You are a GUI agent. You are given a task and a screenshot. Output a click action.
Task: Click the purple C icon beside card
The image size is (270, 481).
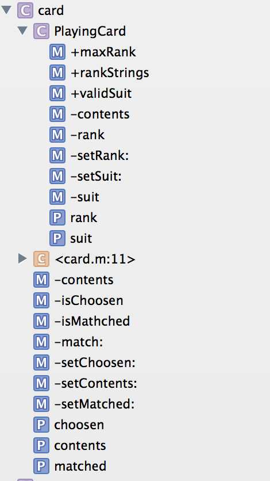pos(25,10)
